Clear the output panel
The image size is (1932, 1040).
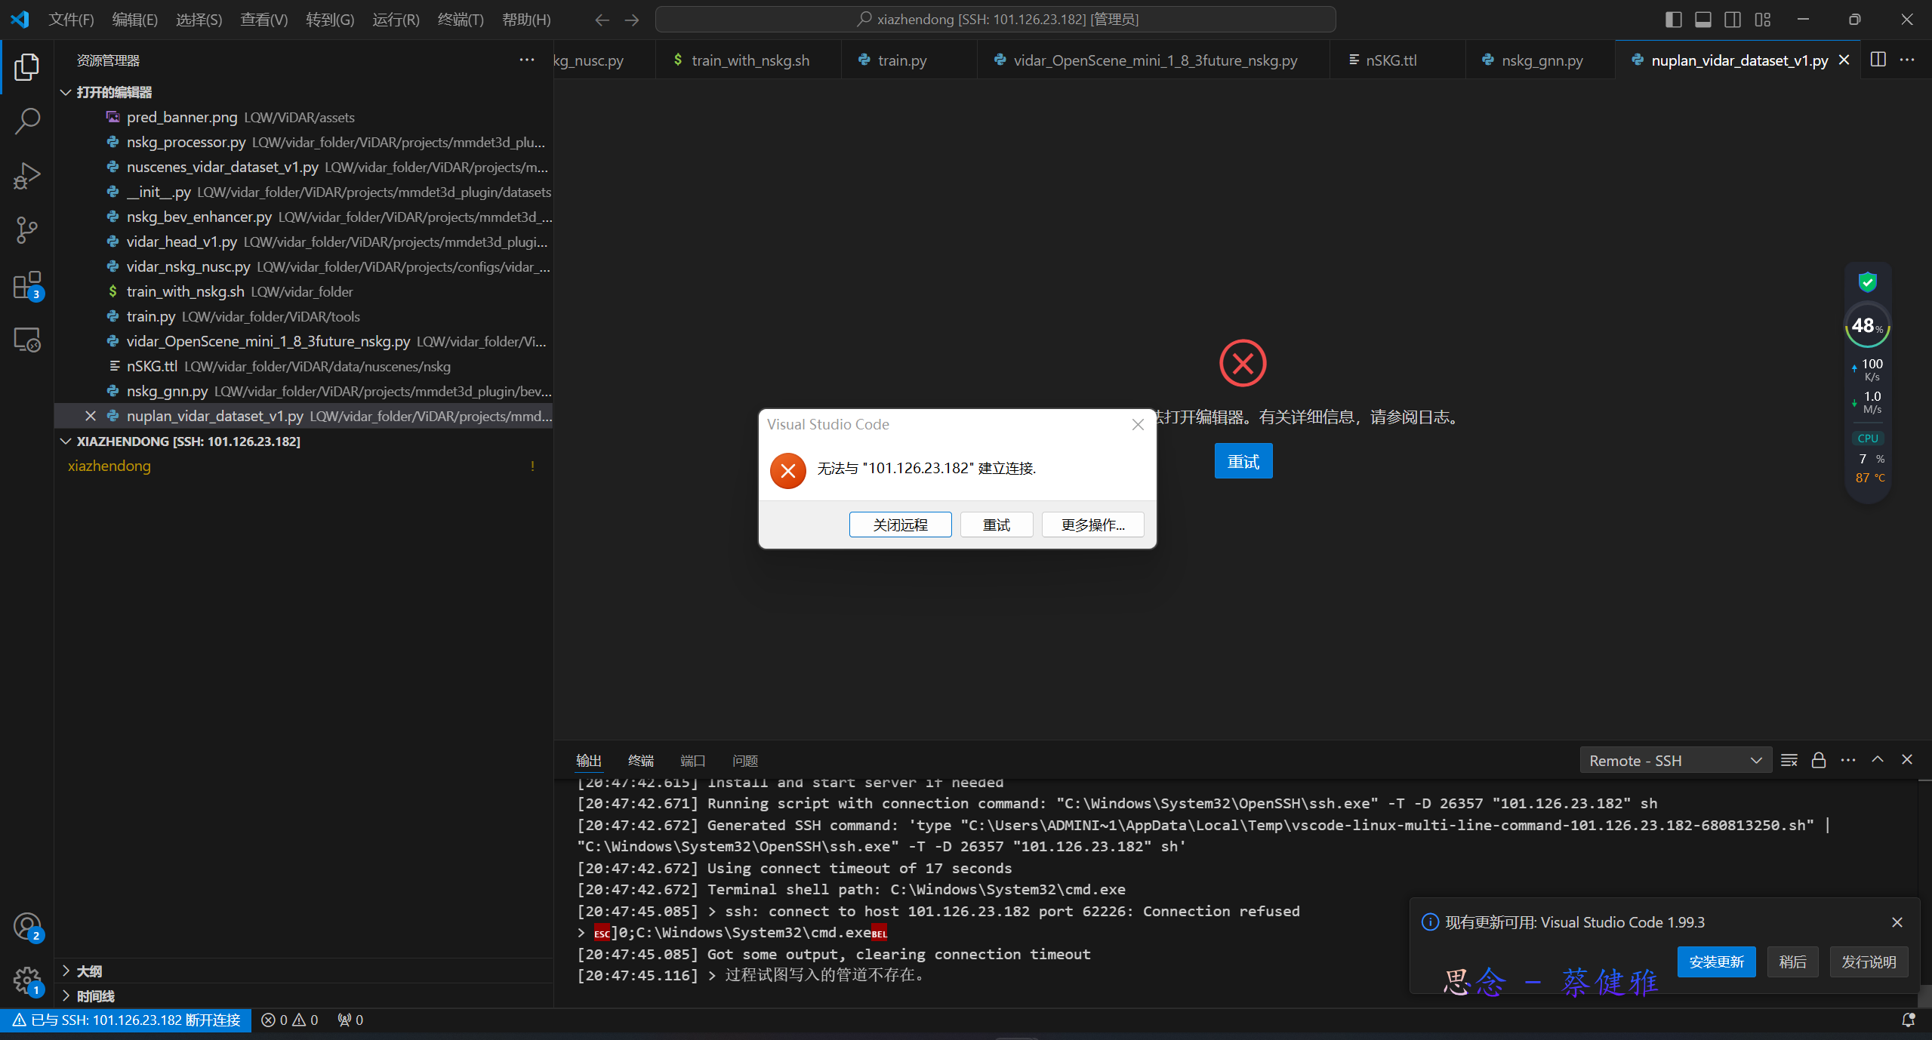point(1789,760)
